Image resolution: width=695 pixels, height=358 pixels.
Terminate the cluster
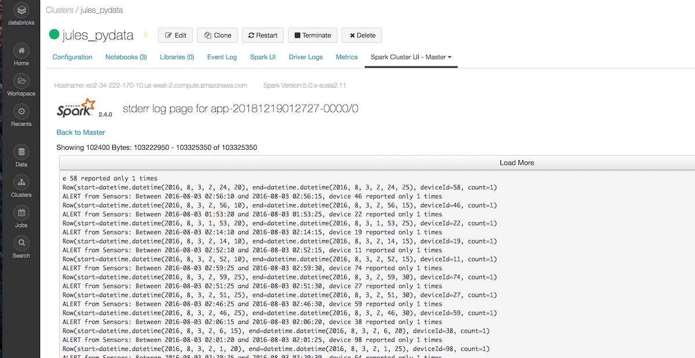pos(312,35)
